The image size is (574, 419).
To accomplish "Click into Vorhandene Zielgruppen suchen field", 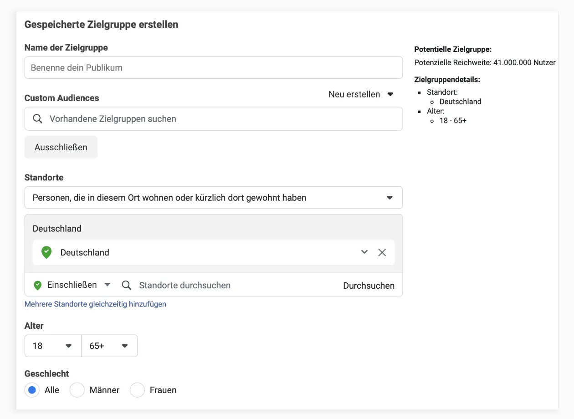I will click(x=219, y=119).
